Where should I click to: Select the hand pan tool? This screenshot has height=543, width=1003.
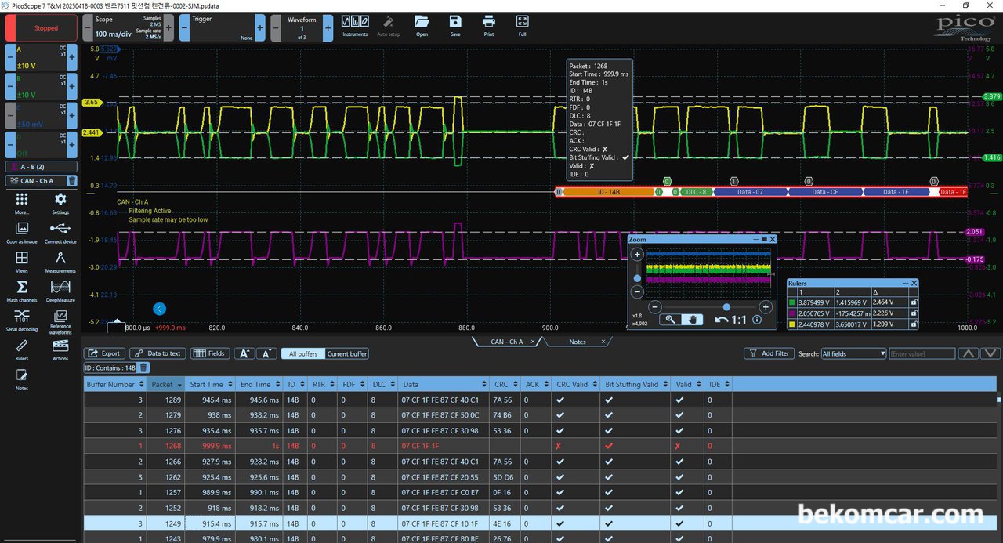click(691, 319)
